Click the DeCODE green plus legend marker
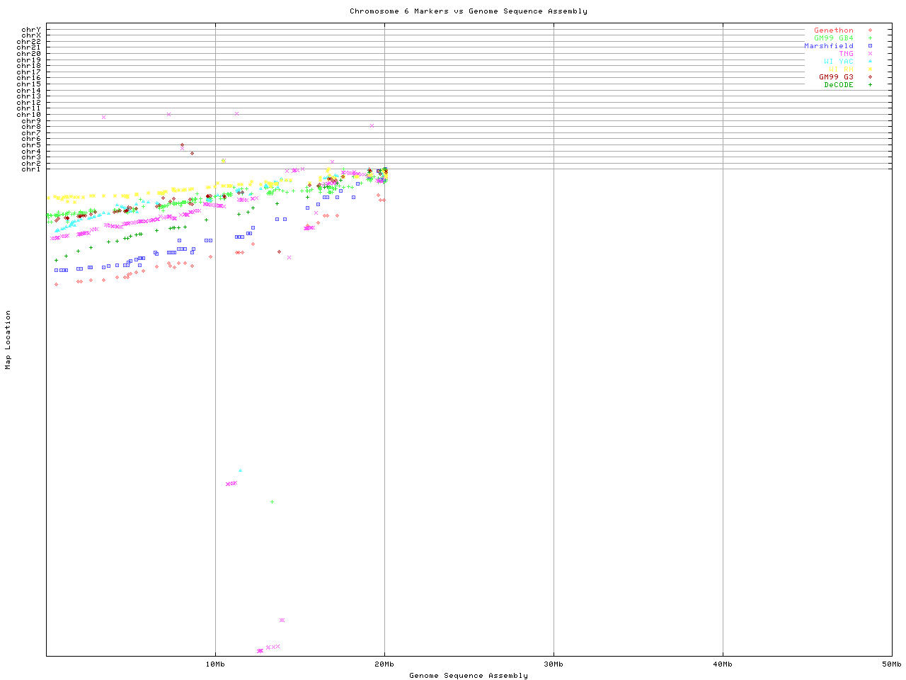 (870, 85)
